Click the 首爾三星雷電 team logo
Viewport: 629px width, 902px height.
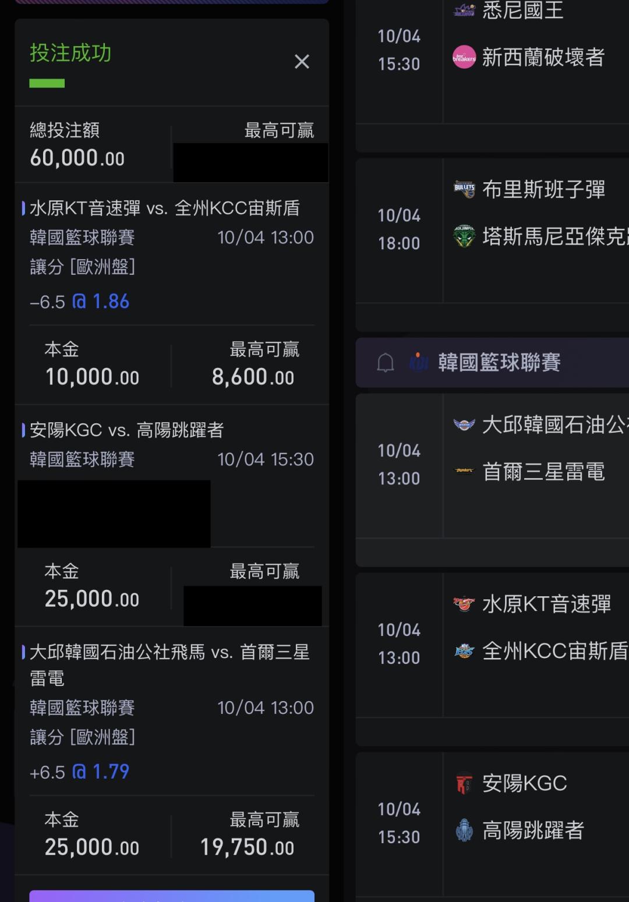pyautogui.click(x=464, y=471)
